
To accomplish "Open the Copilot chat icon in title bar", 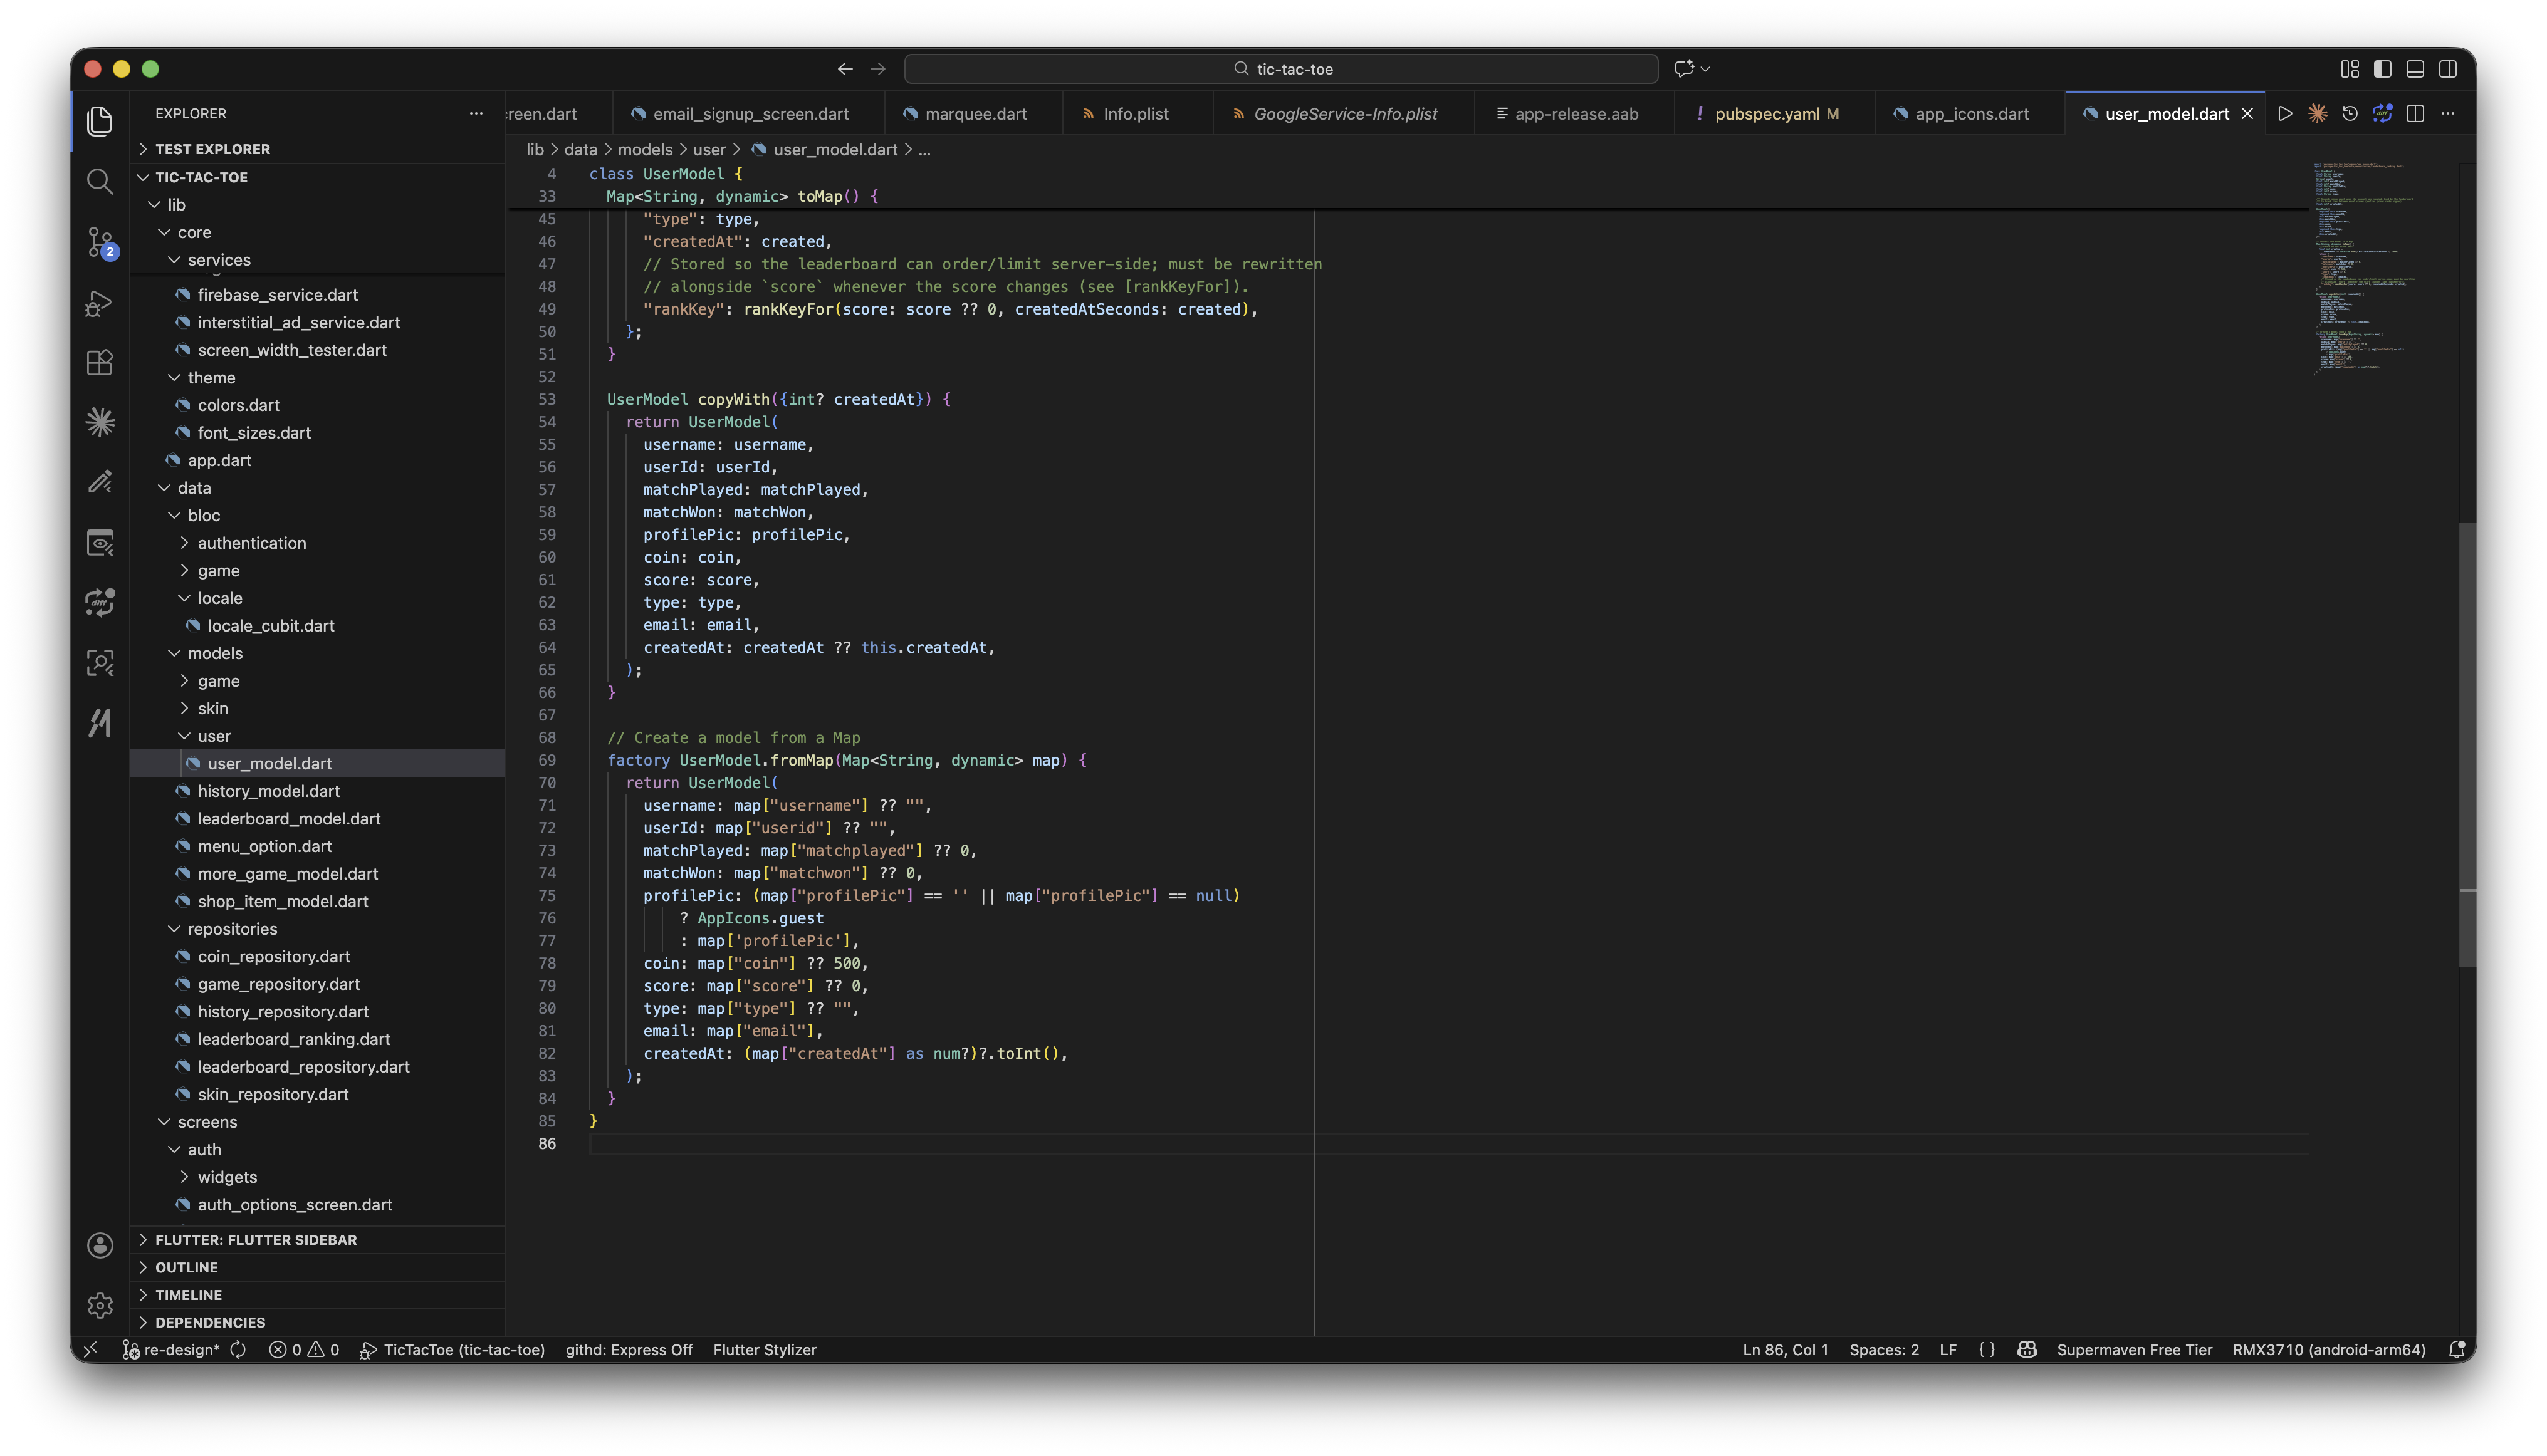I will pyautogui.click(x=1685, y=69).
